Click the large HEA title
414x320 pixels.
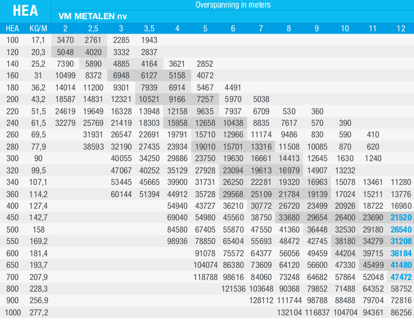[x=26, y=11]
